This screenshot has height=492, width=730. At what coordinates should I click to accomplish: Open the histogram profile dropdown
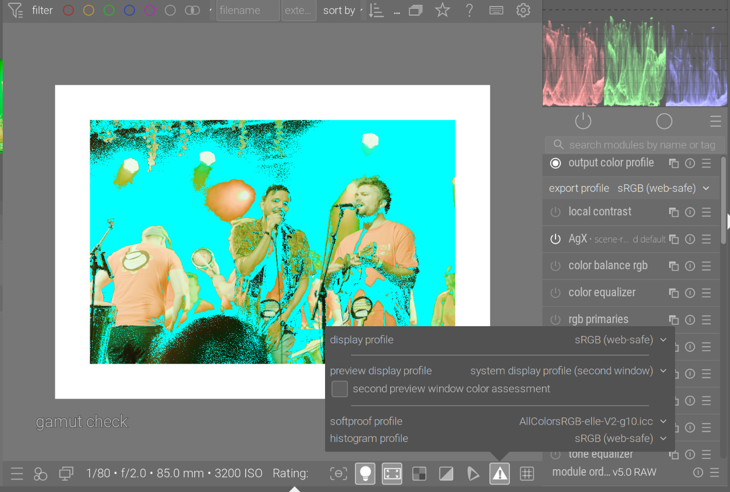pyautogui.click(x=619, y=438)
